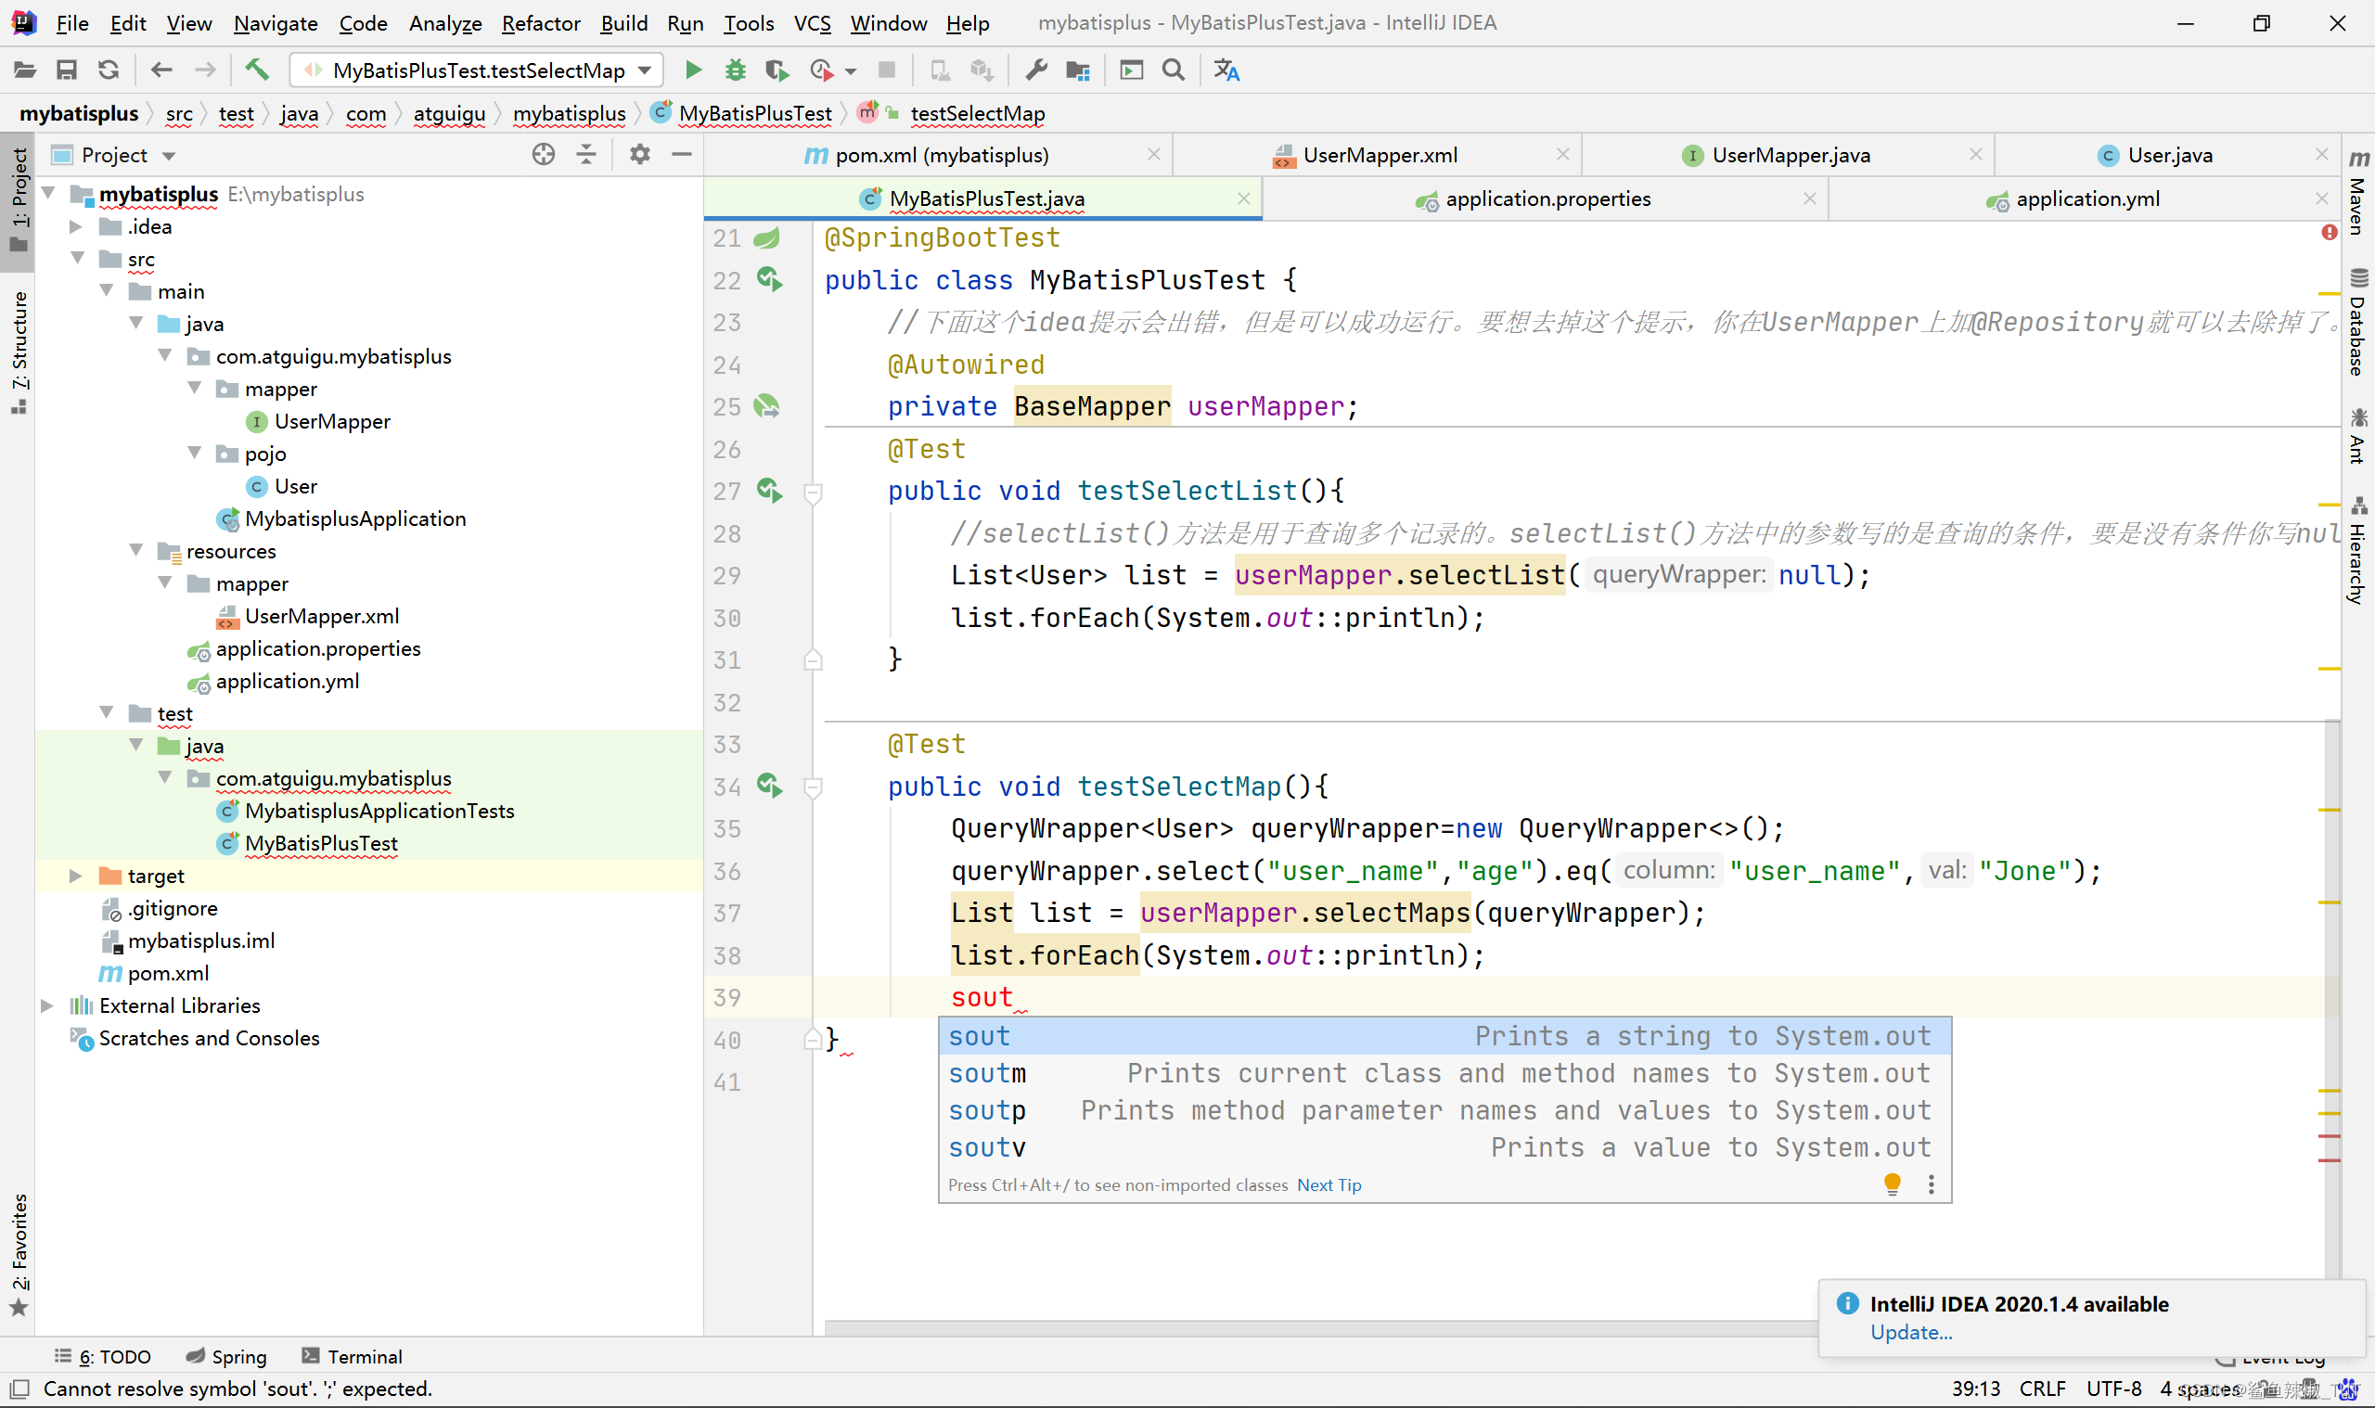Viewport: 2375px width, 1408px height.
Task: Click the run gutter icon on line 27
Action: (x=769, y=491)
